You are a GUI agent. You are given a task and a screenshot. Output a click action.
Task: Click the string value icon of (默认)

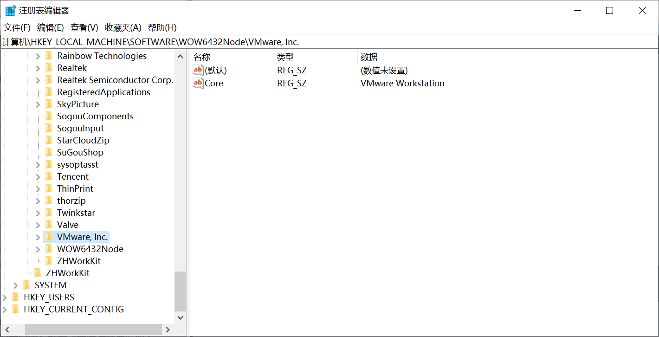198,70
